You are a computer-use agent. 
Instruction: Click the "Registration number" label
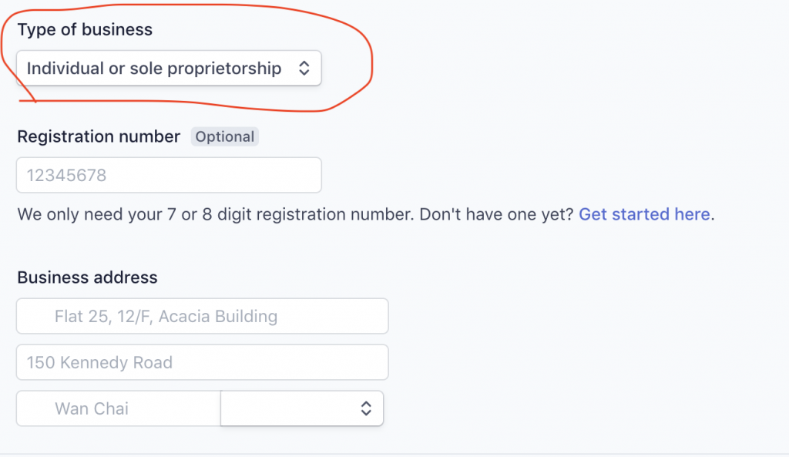pos(99,137)
